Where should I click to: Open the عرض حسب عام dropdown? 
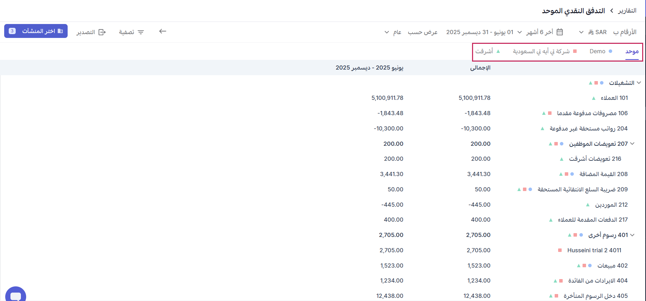(x=387, y=32)
